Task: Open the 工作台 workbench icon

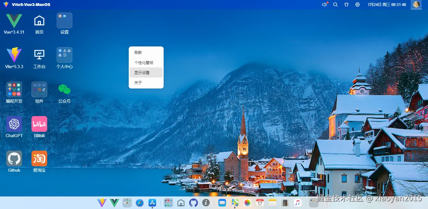Action: 39,54
